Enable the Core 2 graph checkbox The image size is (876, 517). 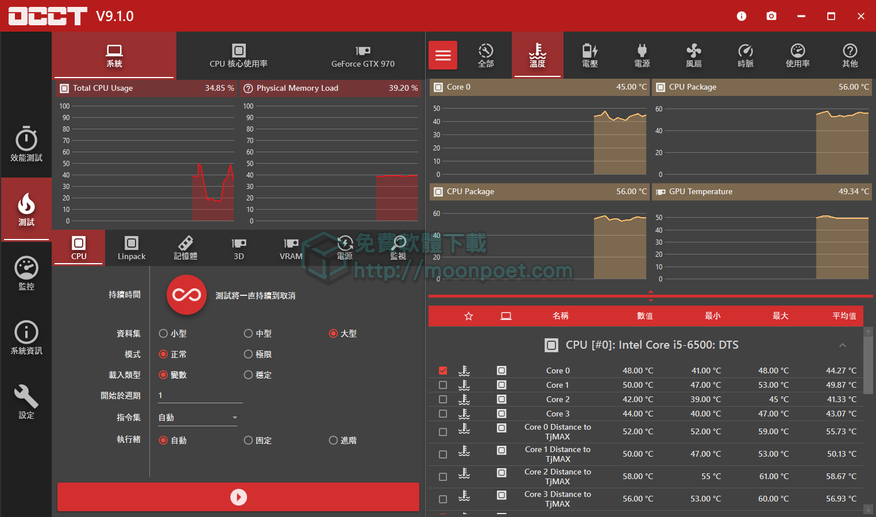pyautogui.click(x=443, y=399)
